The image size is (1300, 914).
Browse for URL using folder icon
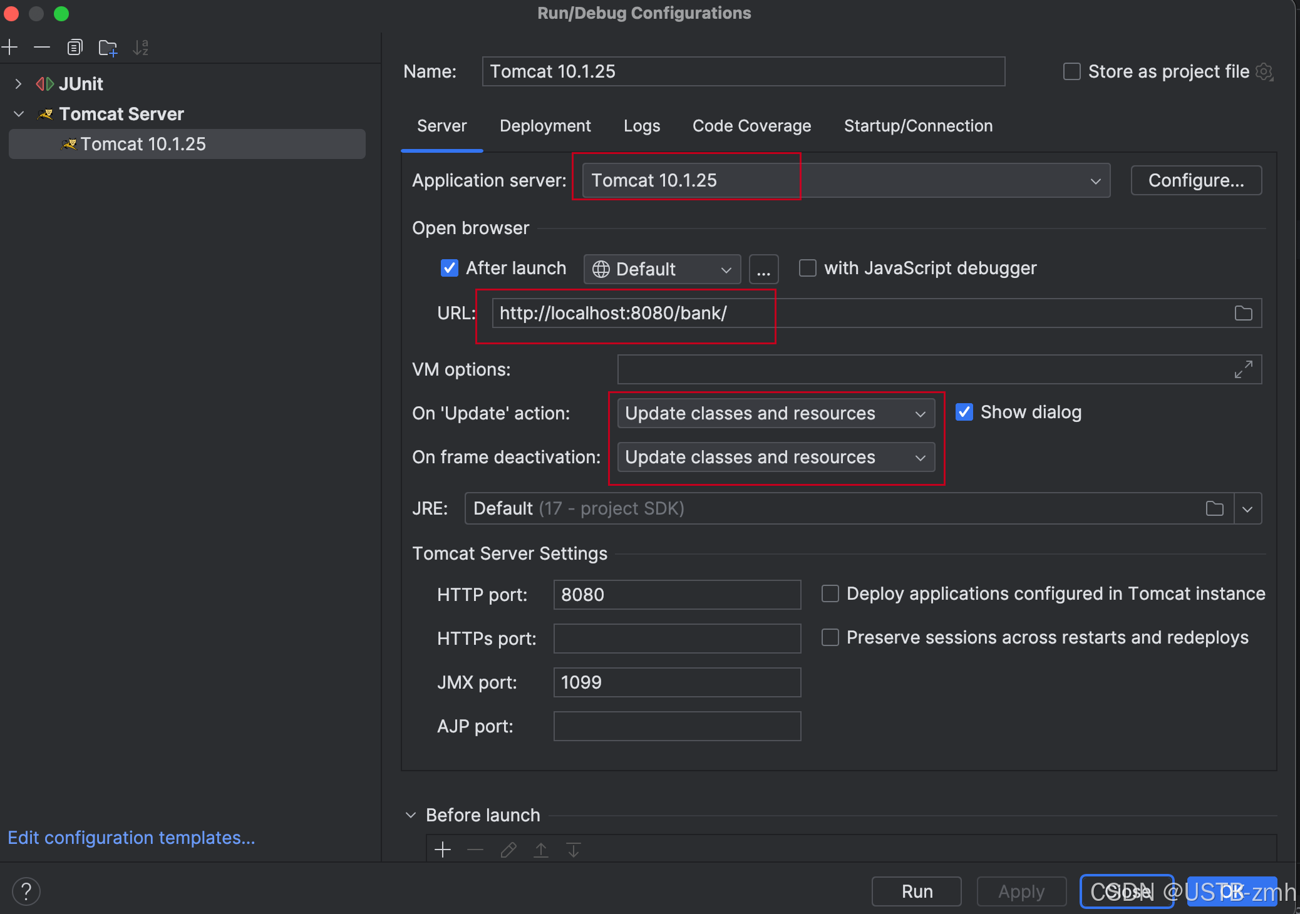pos(1244,313)
